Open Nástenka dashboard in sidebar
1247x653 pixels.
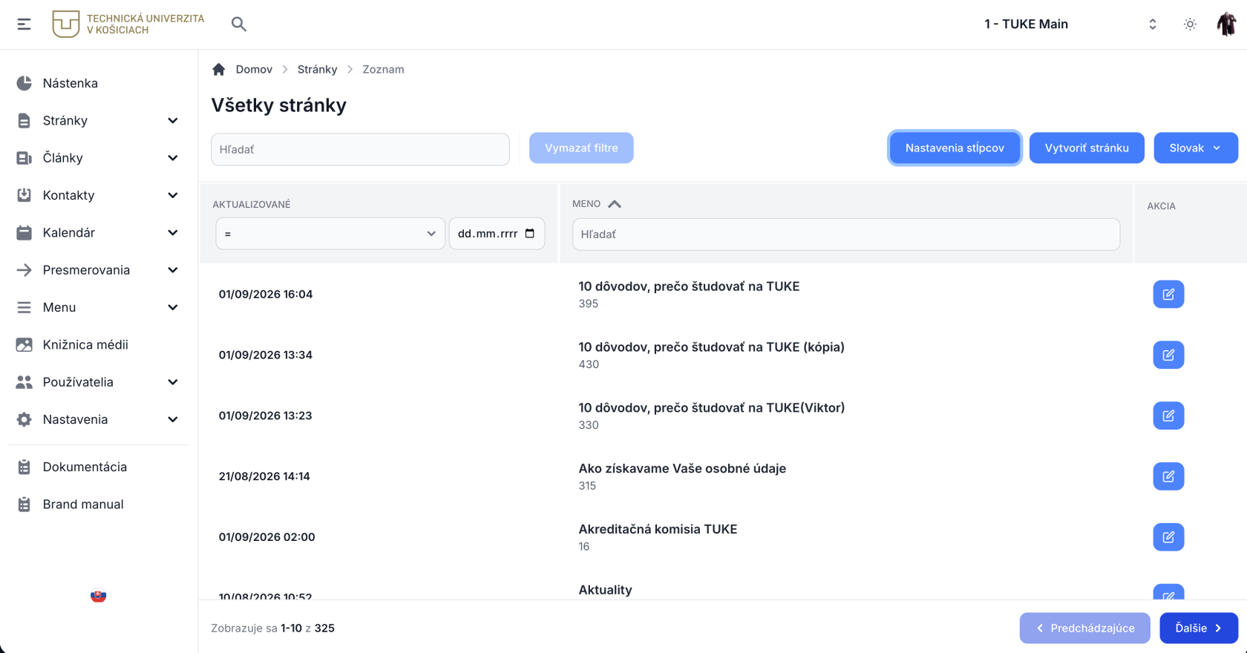(x=99, y=83)
